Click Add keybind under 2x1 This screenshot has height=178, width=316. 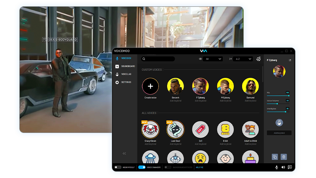pyautogui.click(x=200, y=144)
